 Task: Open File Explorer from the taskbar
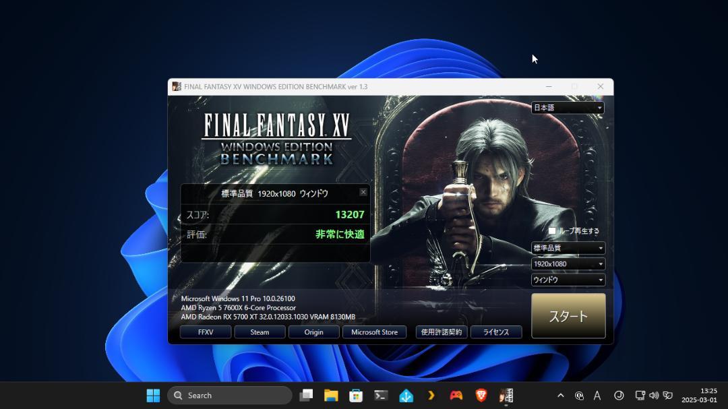(331, 396)
